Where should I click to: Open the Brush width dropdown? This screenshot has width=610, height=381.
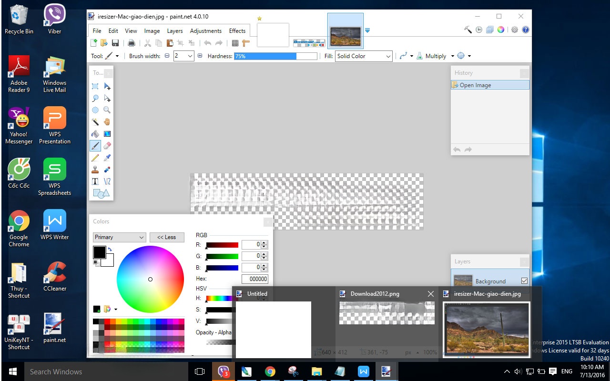[x=190, y=56]
